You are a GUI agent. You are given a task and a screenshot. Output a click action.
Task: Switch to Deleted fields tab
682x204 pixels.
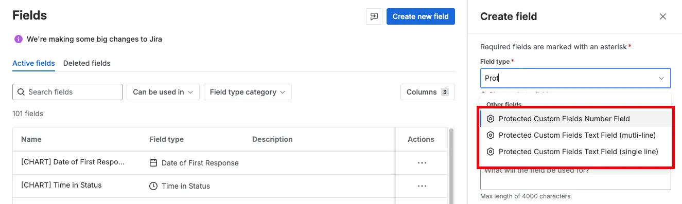87,63
